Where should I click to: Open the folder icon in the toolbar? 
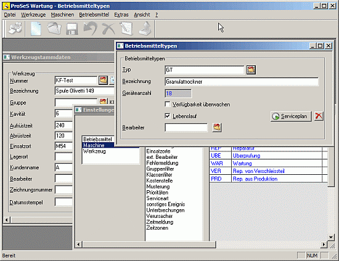pyautogui.click(x=54, y=28)
